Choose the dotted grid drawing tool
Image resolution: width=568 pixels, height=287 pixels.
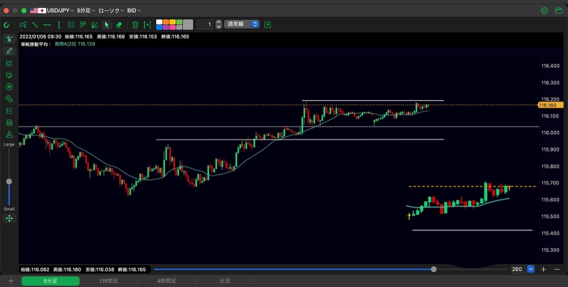pos(71,25)
